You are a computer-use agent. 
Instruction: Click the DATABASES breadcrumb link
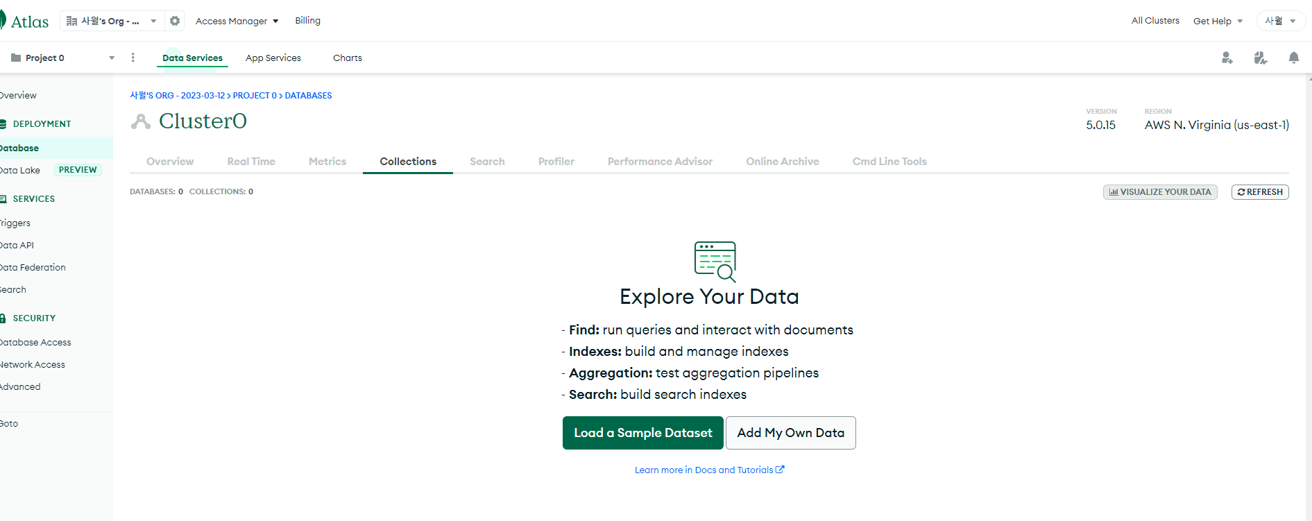coord(309,96)
